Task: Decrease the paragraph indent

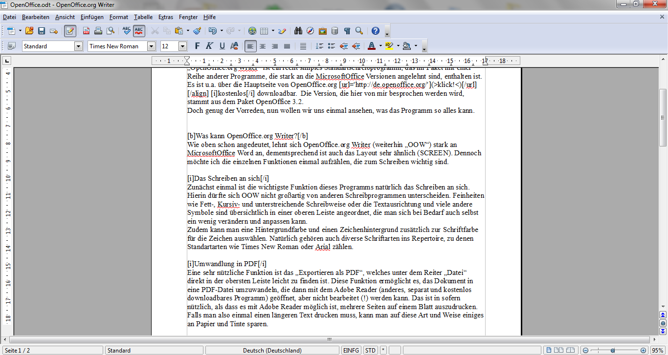Action: pyautogui.click(x=344, y=46)
